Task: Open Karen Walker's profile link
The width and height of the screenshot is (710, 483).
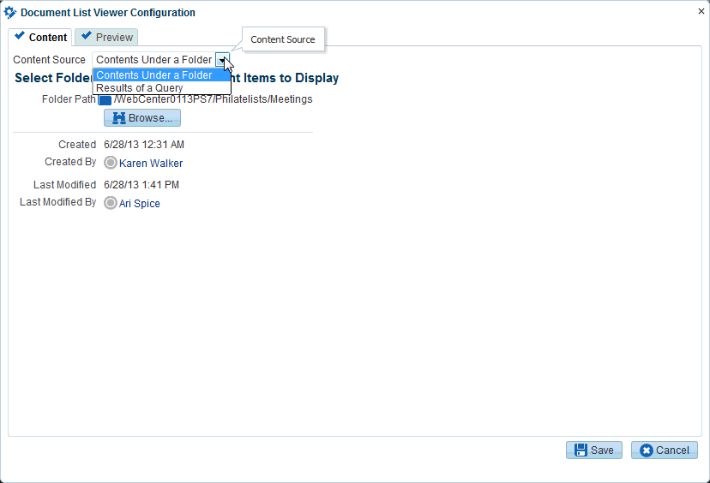Action: tap(151, 164)
